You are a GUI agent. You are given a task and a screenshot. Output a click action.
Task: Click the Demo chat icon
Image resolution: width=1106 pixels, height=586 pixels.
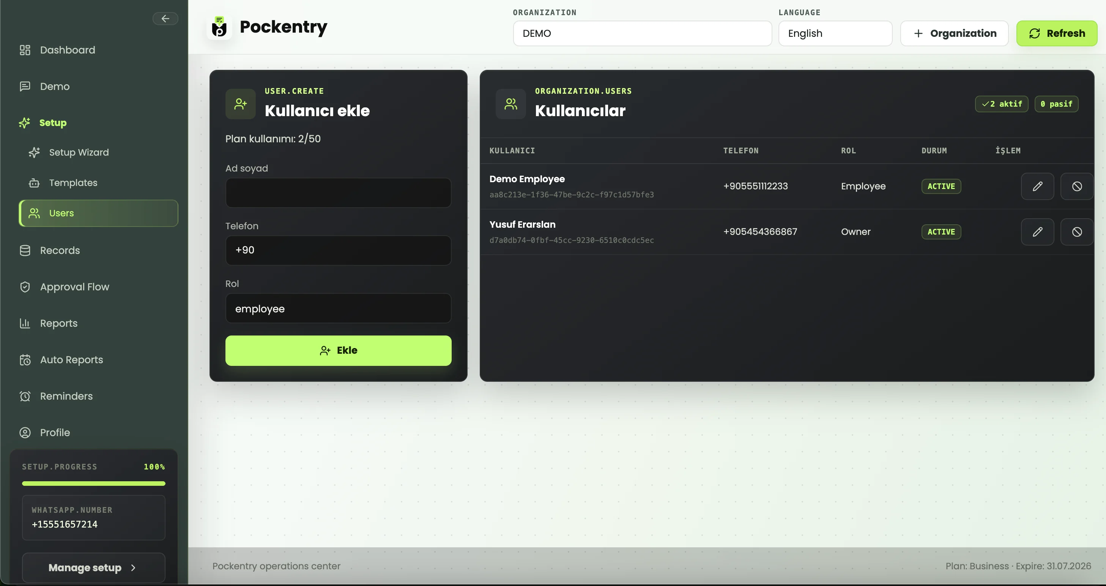click(25, 86)
